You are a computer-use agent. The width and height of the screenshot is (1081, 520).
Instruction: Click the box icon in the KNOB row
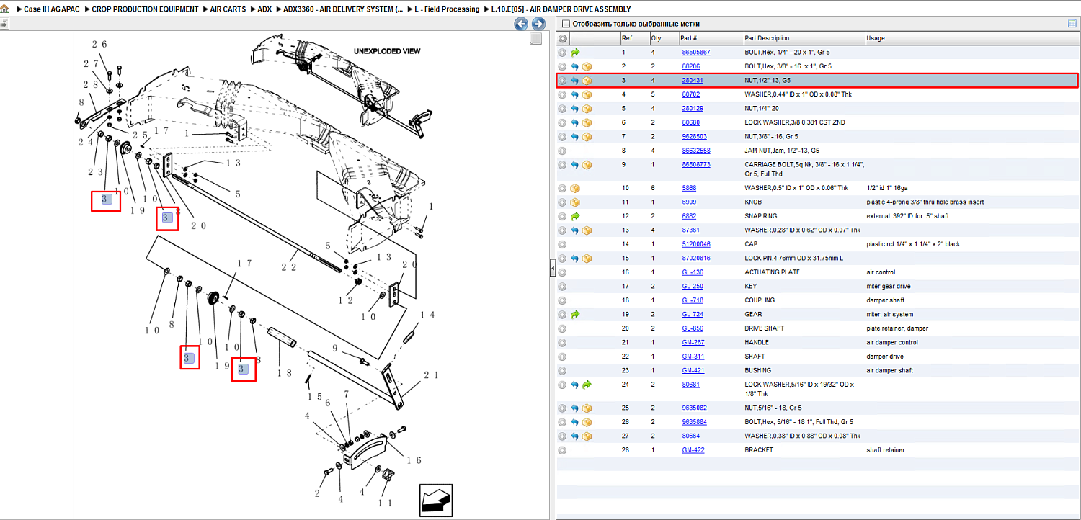(575, 202)
